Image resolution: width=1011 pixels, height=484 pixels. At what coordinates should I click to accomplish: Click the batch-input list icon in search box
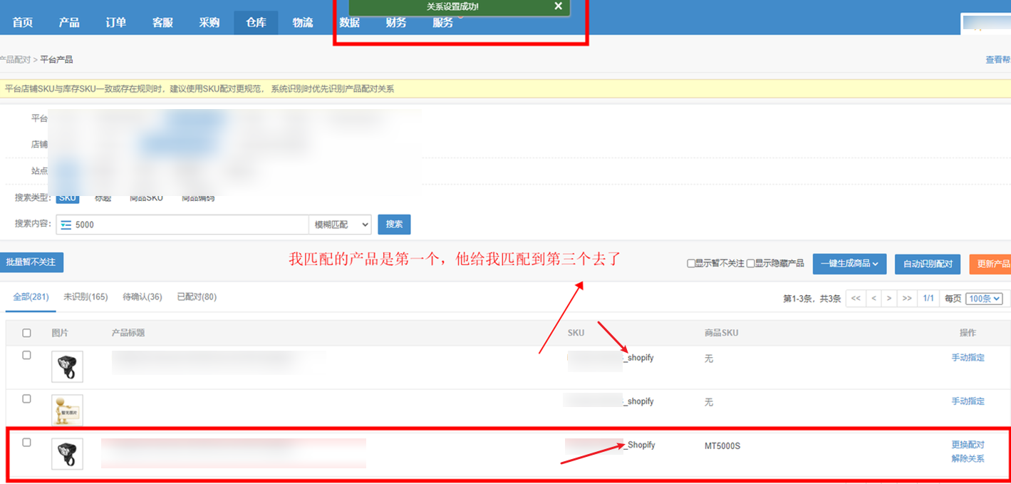66,225
